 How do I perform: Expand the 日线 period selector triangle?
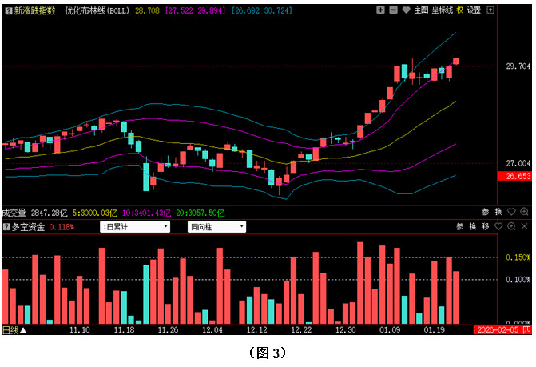point(23,329)
